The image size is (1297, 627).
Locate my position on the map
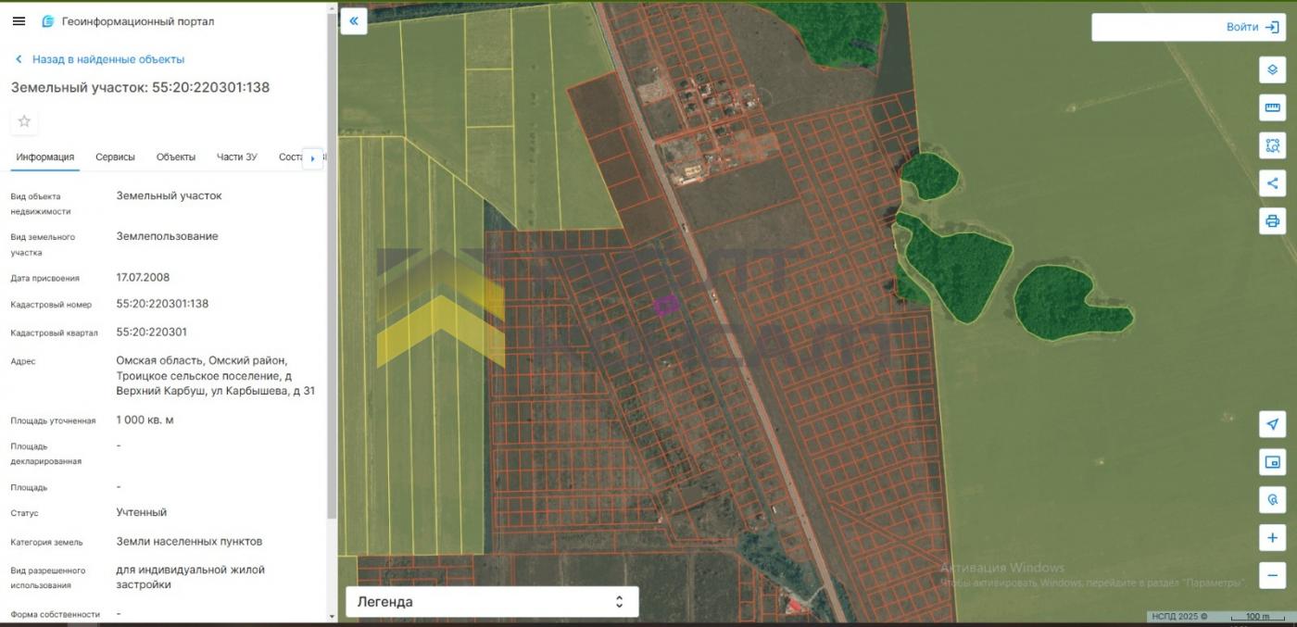pos(1272,424)
